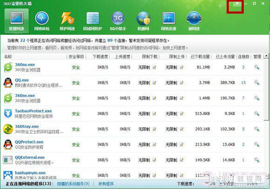The height and width of the screenshot is (189, 270).
Task: Open the 网络连接 monitor tool
Action: click(x=169, y=21)
